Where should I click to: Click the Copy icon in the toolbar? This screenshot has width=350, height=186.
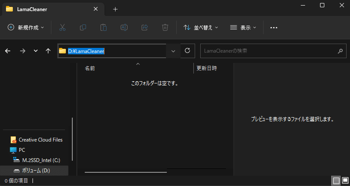(x=83, y=27)
